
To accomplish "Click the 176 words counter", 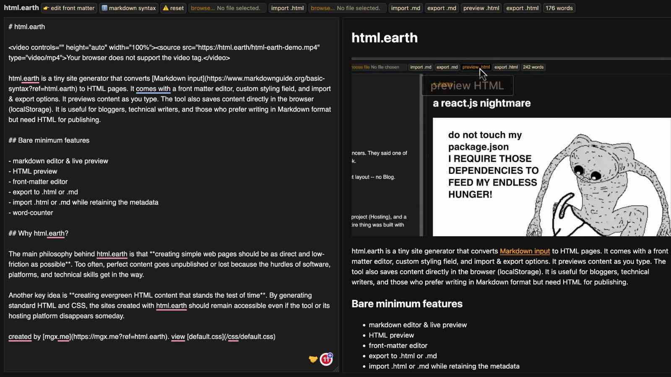I will click(559, 8).
